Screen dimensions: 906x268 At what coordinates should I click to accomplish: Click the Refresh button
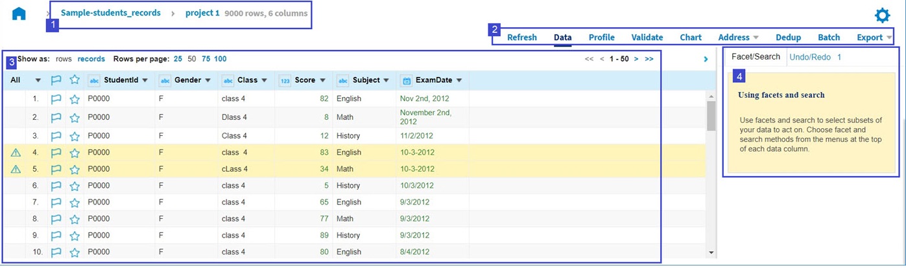tap(521, 38)
